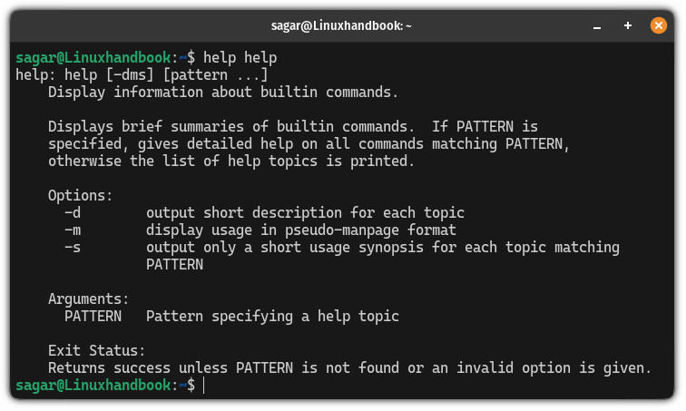The width and height of the screenshot is (686, 411).
Task: Click 'Pattern specifying a help topic' description
Action: 272,317
